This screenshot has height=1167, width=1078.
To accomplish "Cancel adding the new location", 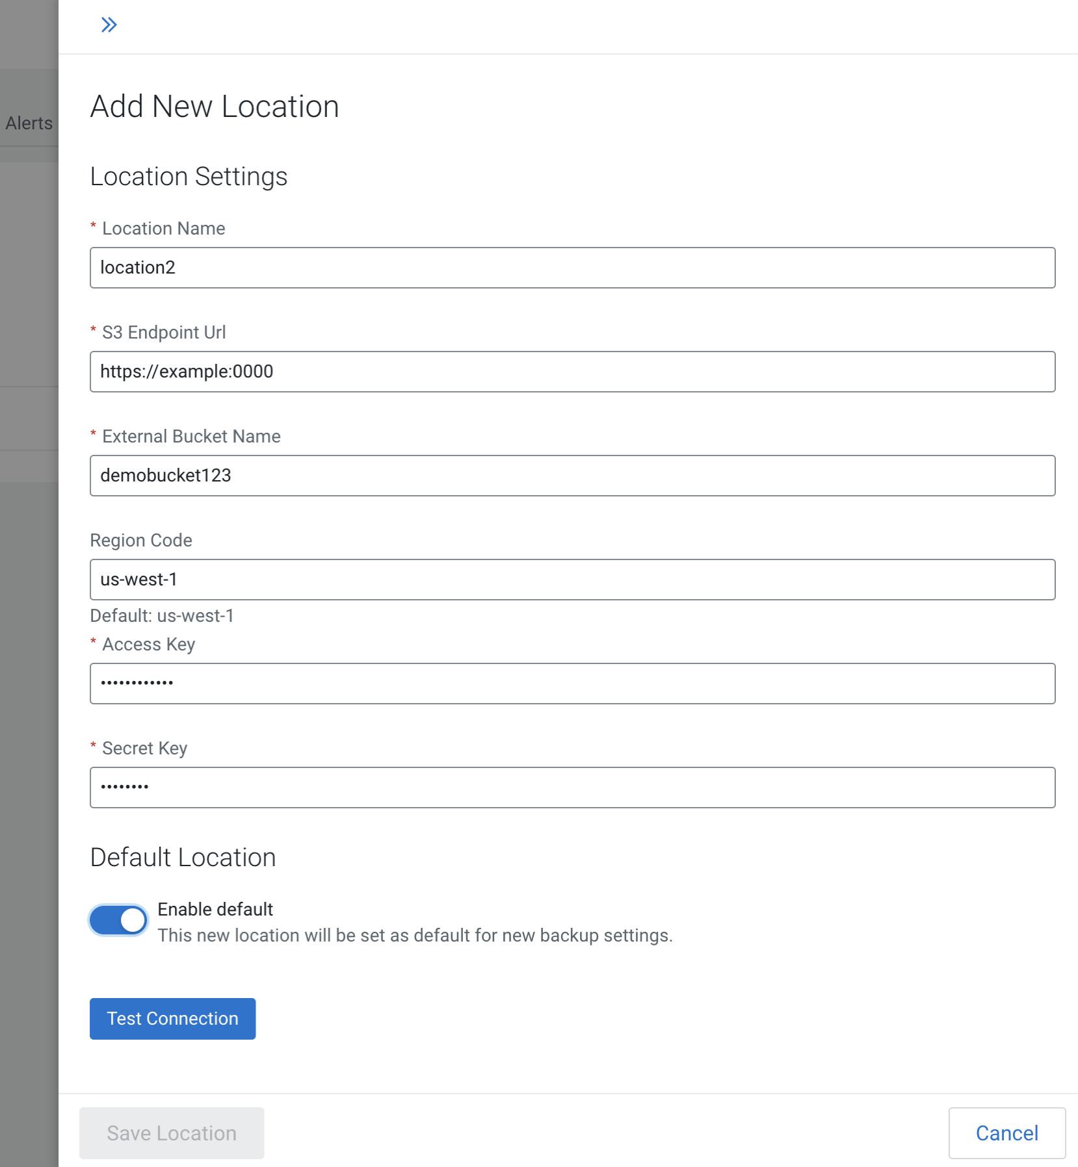I will pos(1006,1133).
